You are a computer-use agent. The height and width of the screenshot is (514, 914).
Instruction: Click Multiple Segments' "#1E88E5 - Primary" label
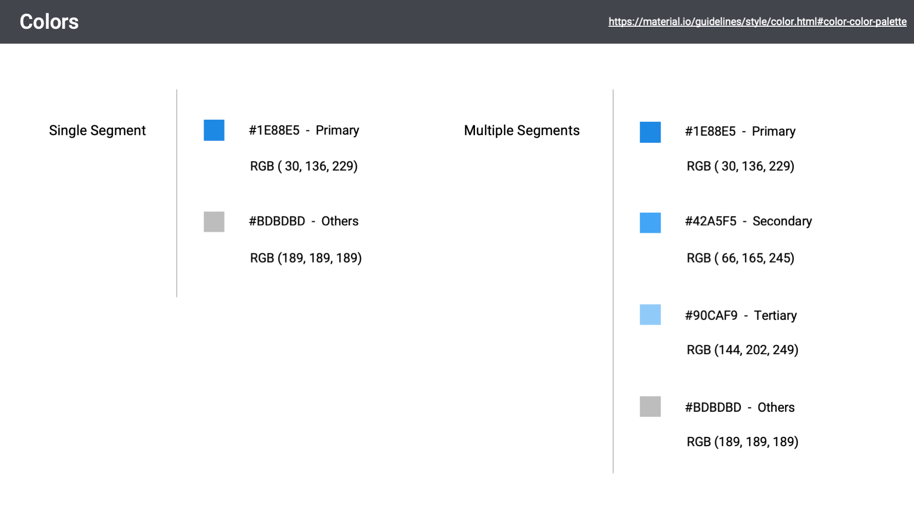(740, 132)
